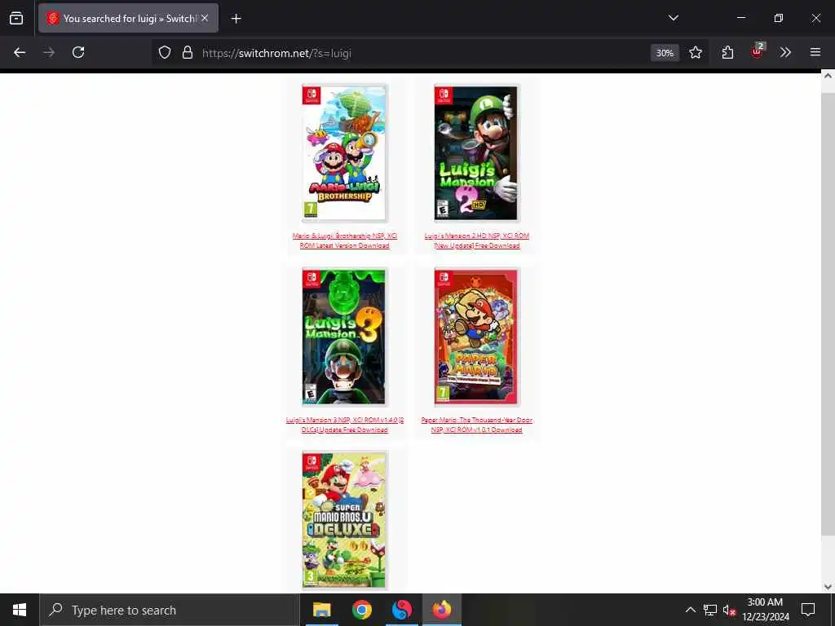835x626 pixels.
Task: Open Luigi's Mansion 3 cover image
Action: click(x=345, y=337)
